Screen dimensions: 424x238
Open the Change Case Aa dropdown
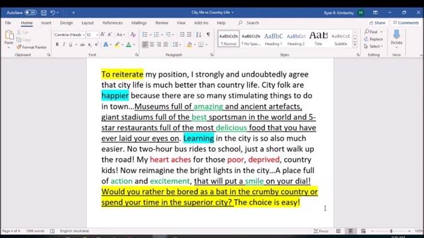tap(121, 34)
